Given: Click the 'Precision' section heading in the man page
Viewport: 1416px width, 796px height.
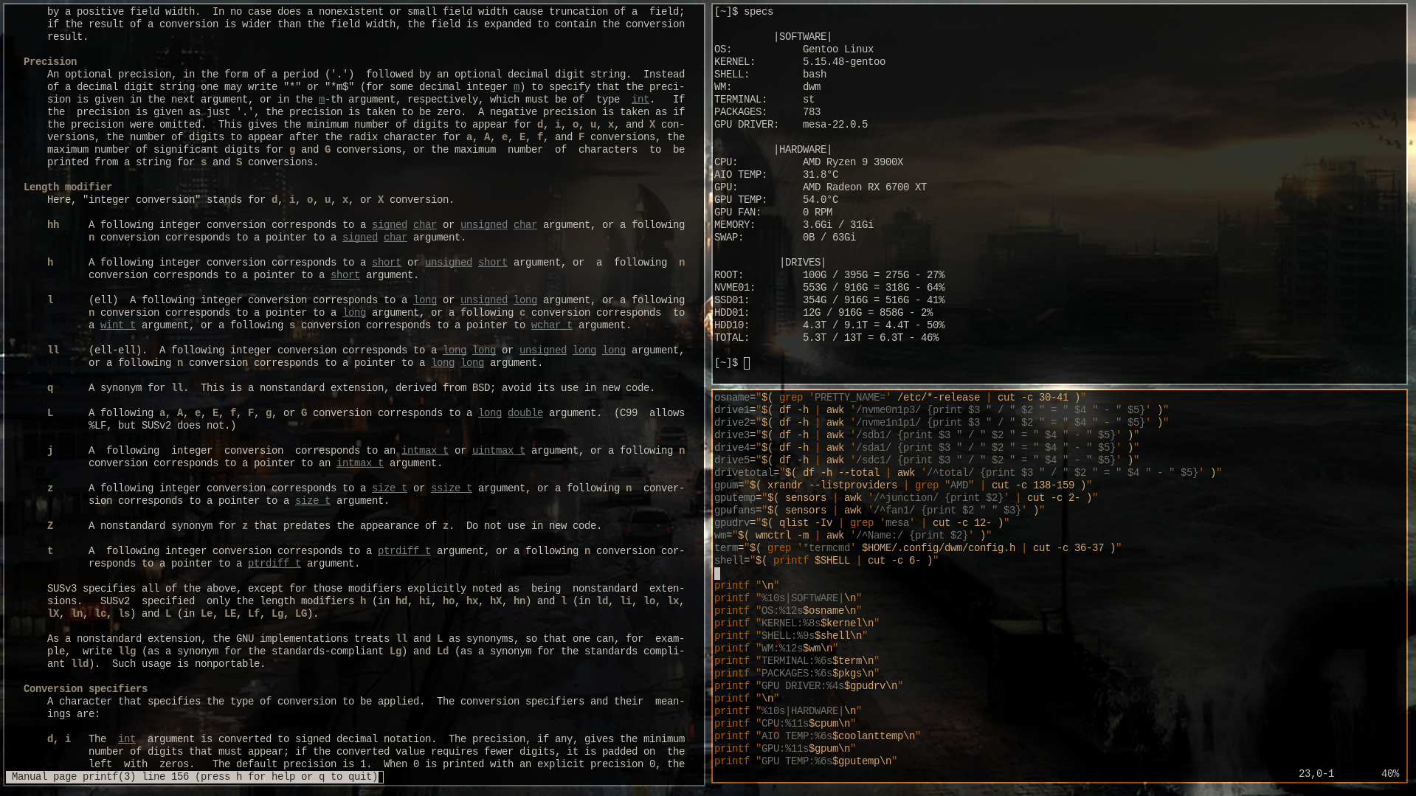Looking at the screenshot, I should pos(50,62).
